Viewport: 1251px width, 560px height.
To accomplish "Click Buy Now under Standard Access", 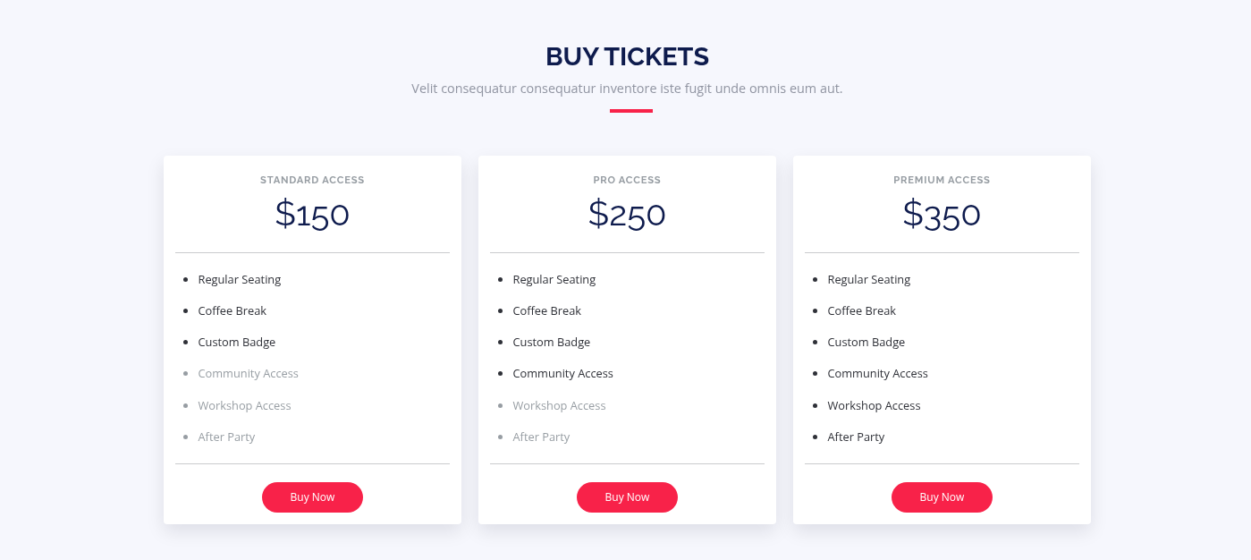I will 312,497.
